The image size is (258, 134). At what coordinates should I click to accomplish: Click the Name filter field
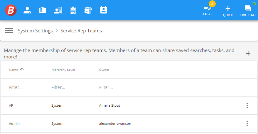[x=27, y=87]
